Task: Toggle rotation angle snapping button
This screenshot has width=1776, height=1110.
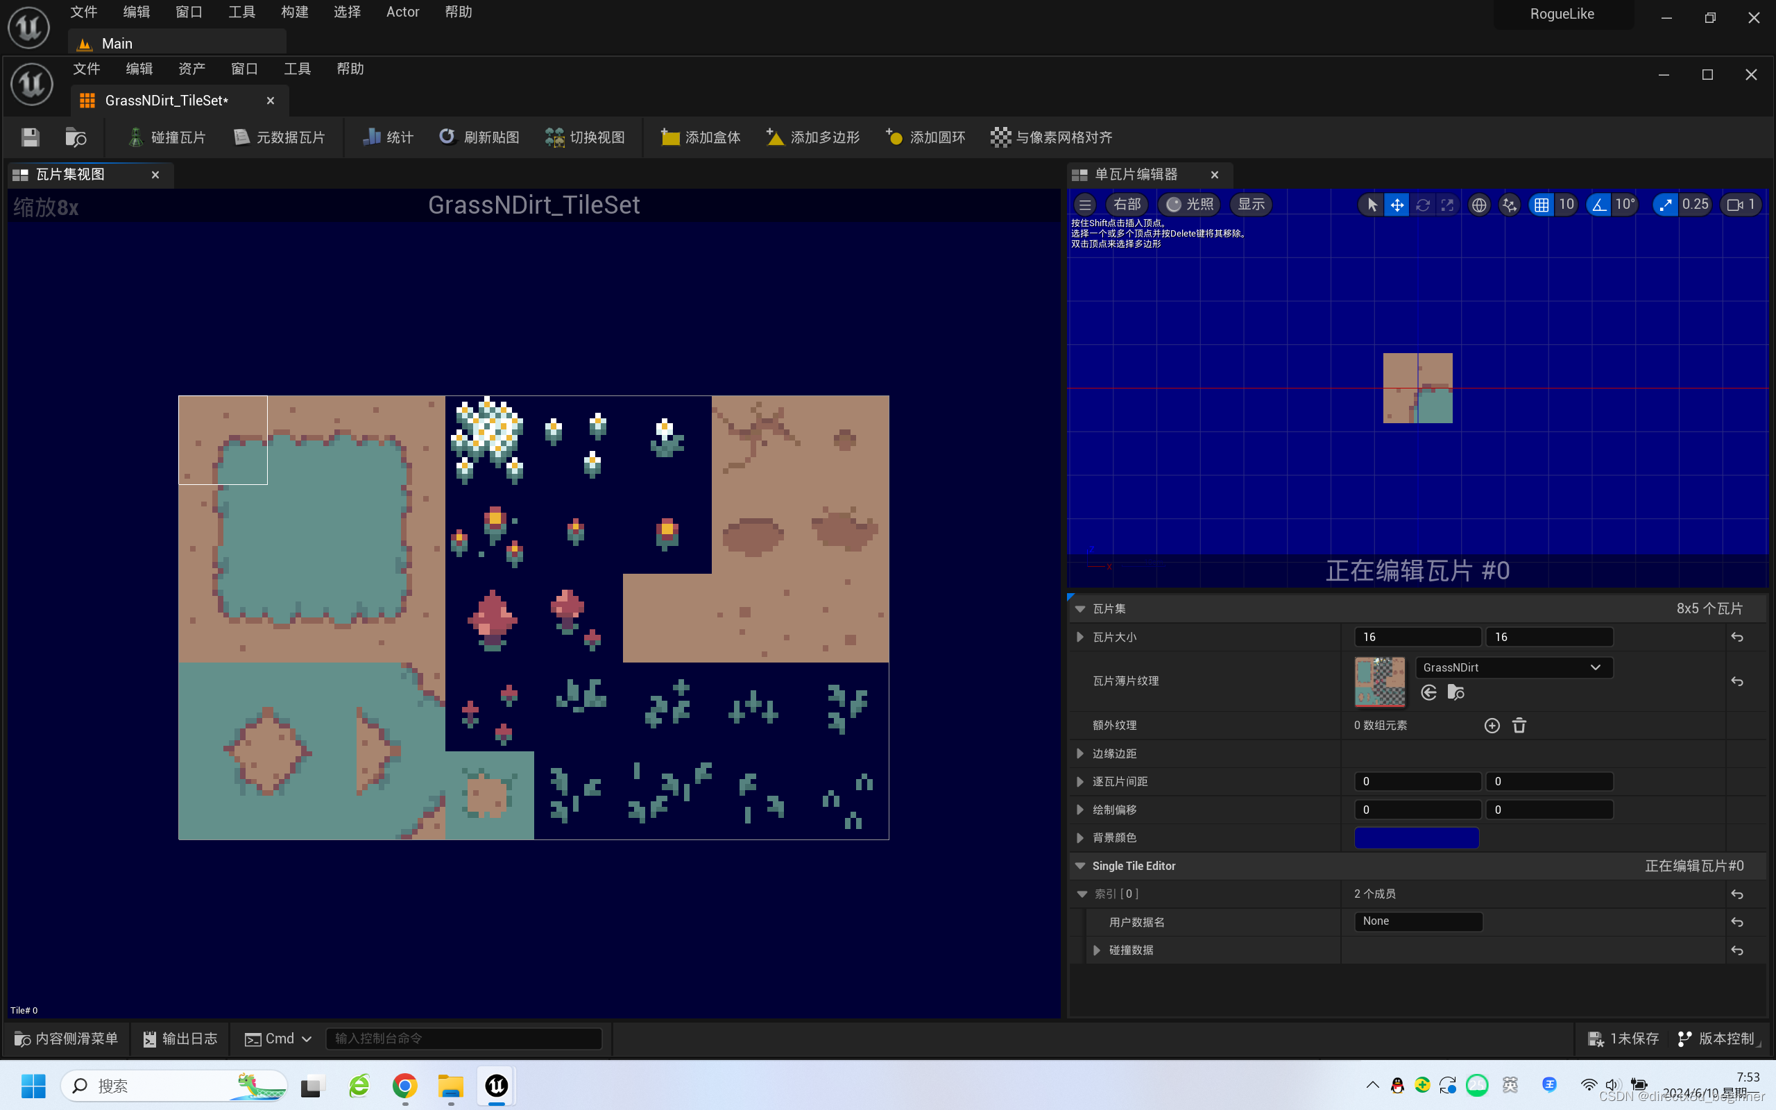Action: (1598, 205)
